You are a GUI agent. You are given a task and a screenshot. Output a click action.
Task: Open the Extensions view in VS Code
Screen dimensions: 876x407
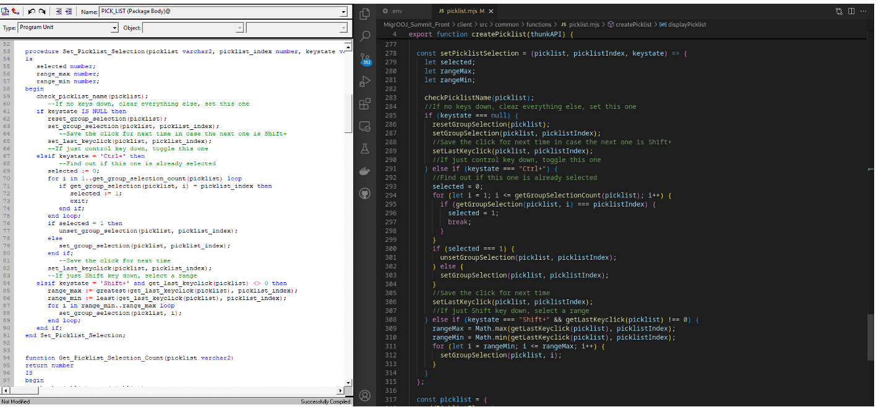tap(365, 103)
